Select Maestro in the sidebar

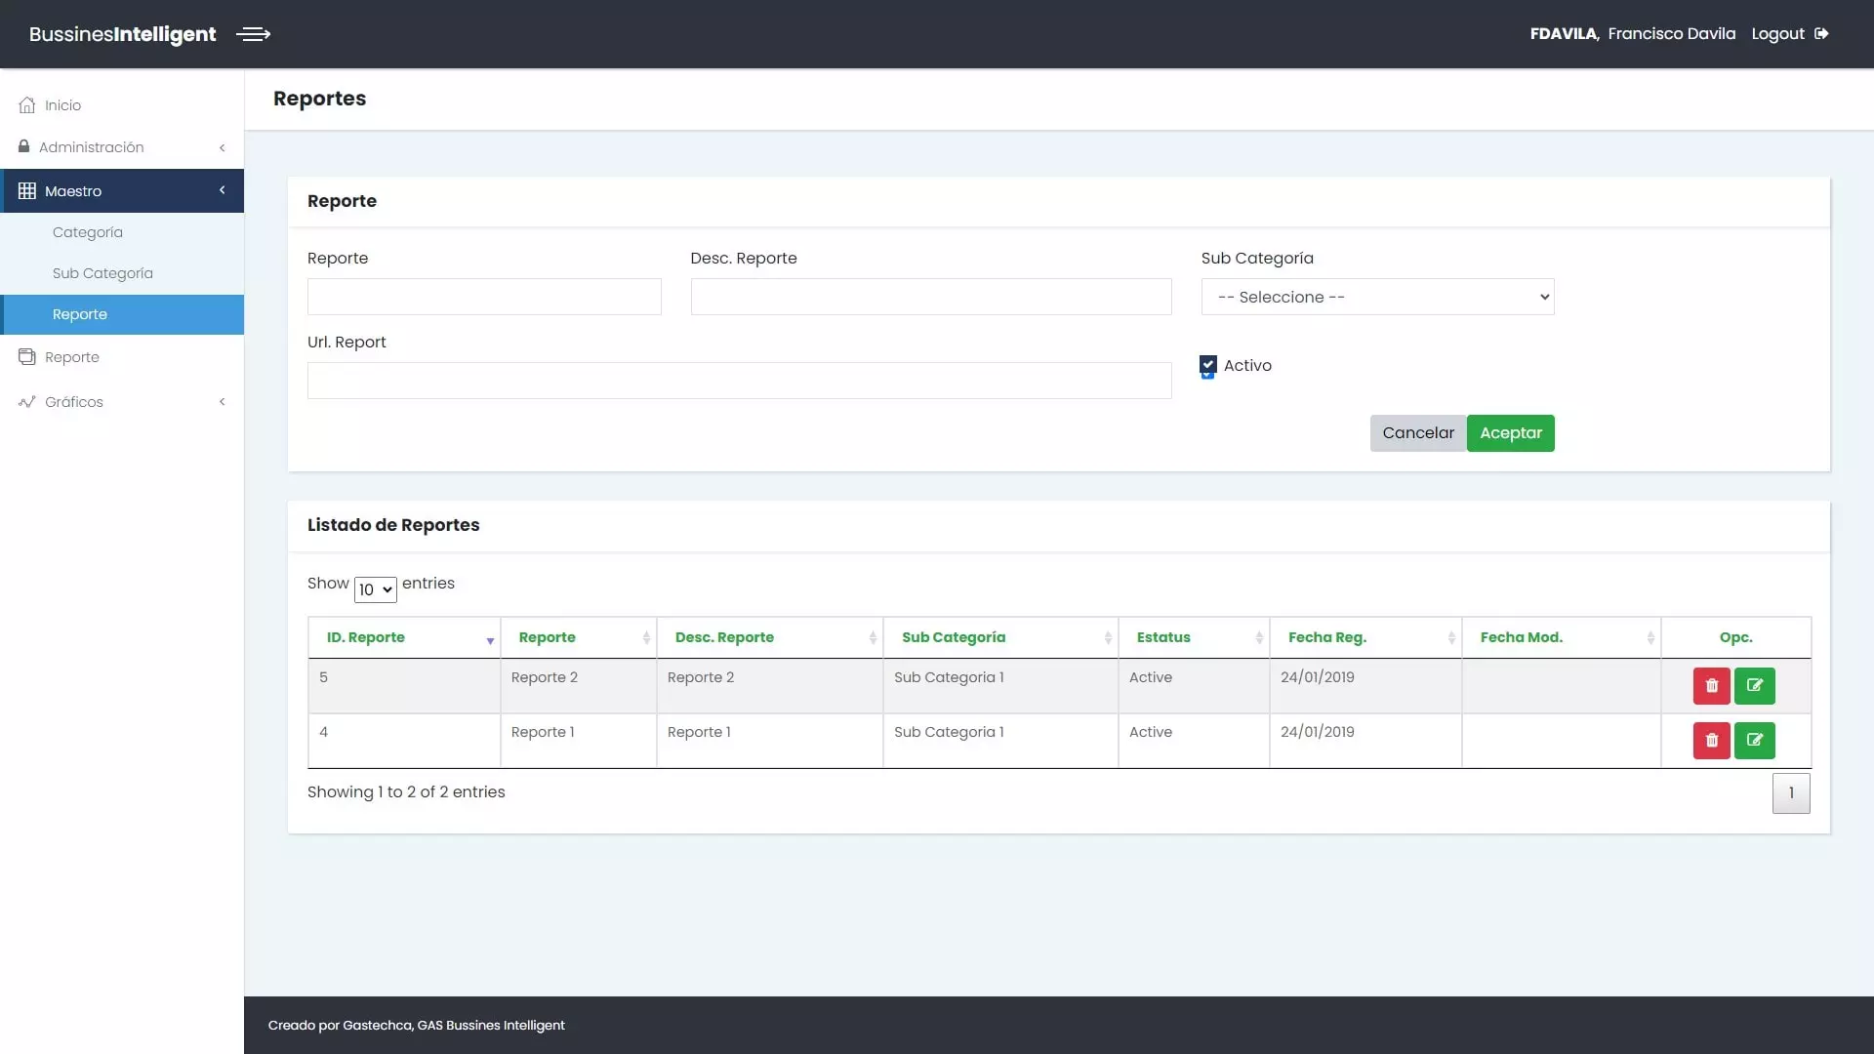(x=122, y=191)
